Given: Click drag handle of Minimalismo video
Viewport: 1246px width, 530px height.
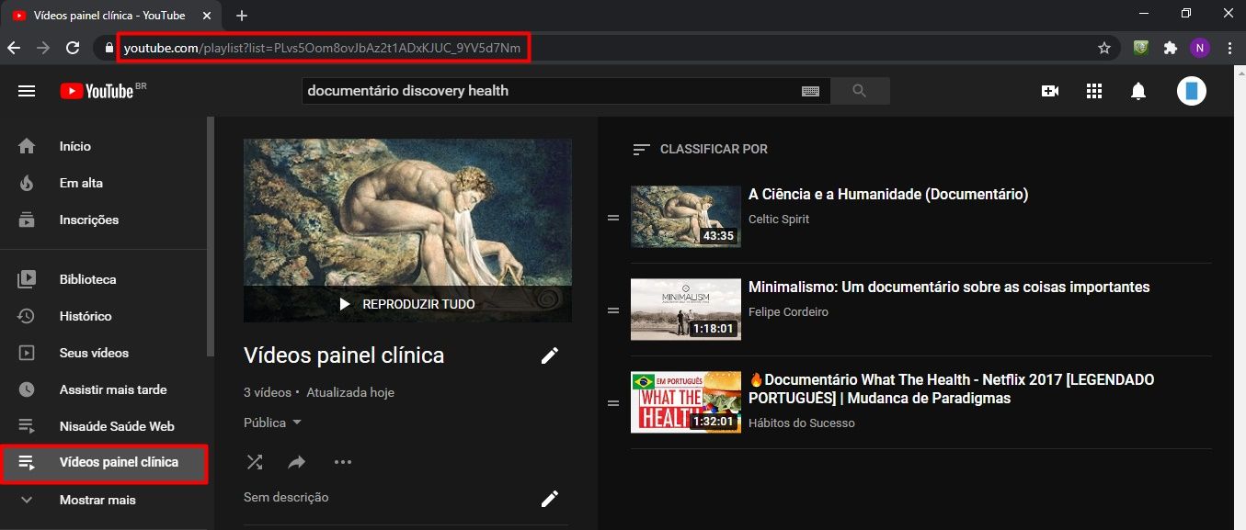Looking at the screenshot, I should coord(613,310).
